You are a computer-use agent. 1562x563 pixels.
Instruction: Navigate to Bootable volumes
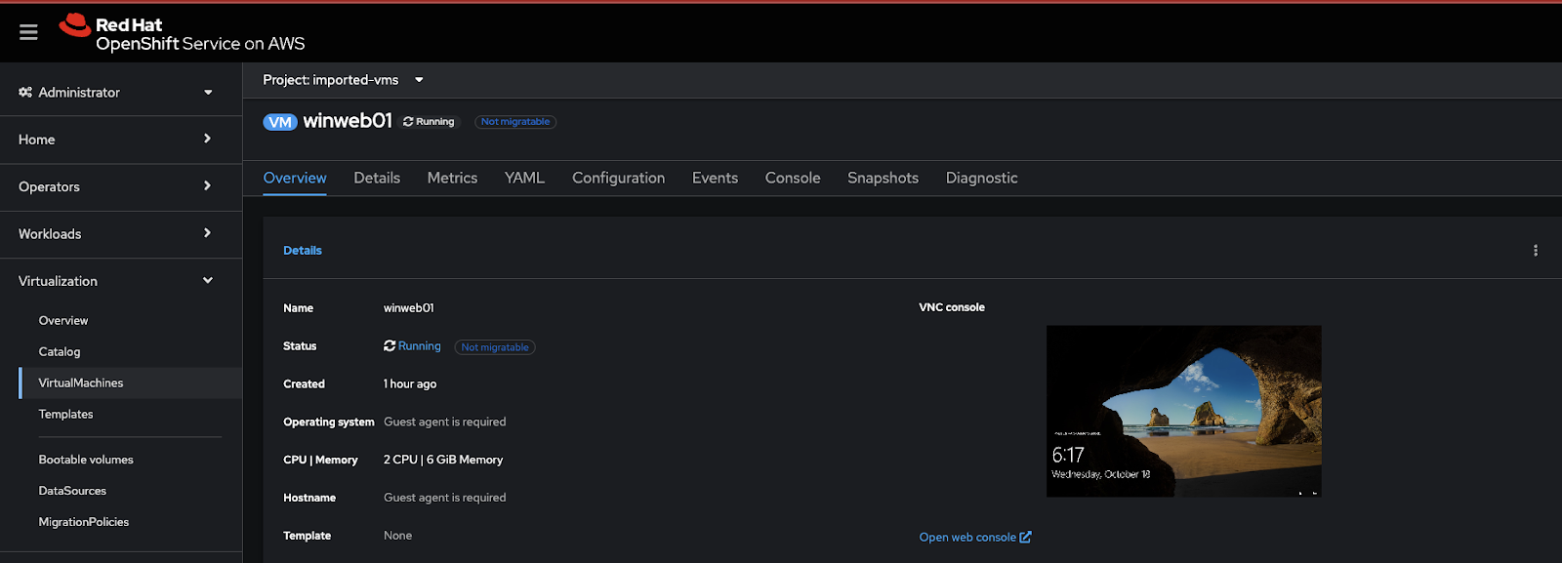[x=86, y=460]
